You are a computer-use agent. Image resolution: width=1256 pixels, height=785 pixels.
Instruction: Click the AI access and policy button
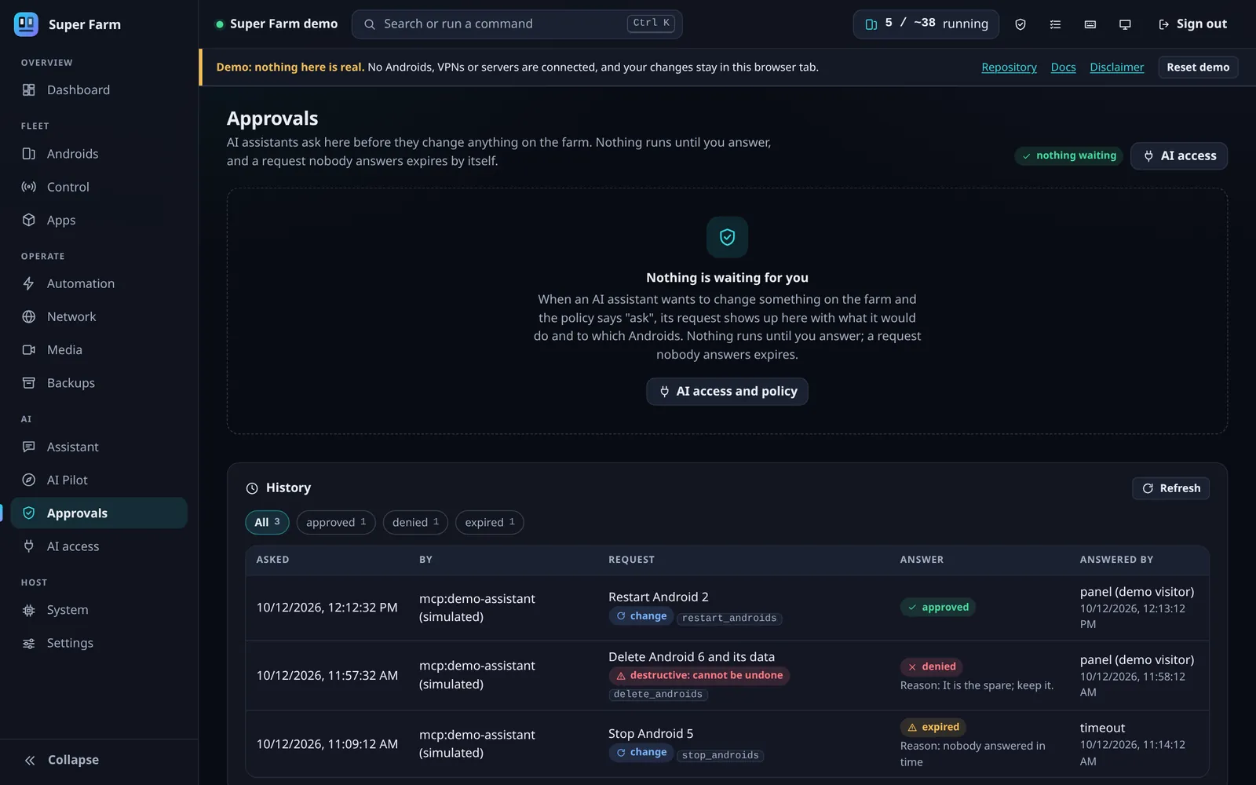coord(727,391)
